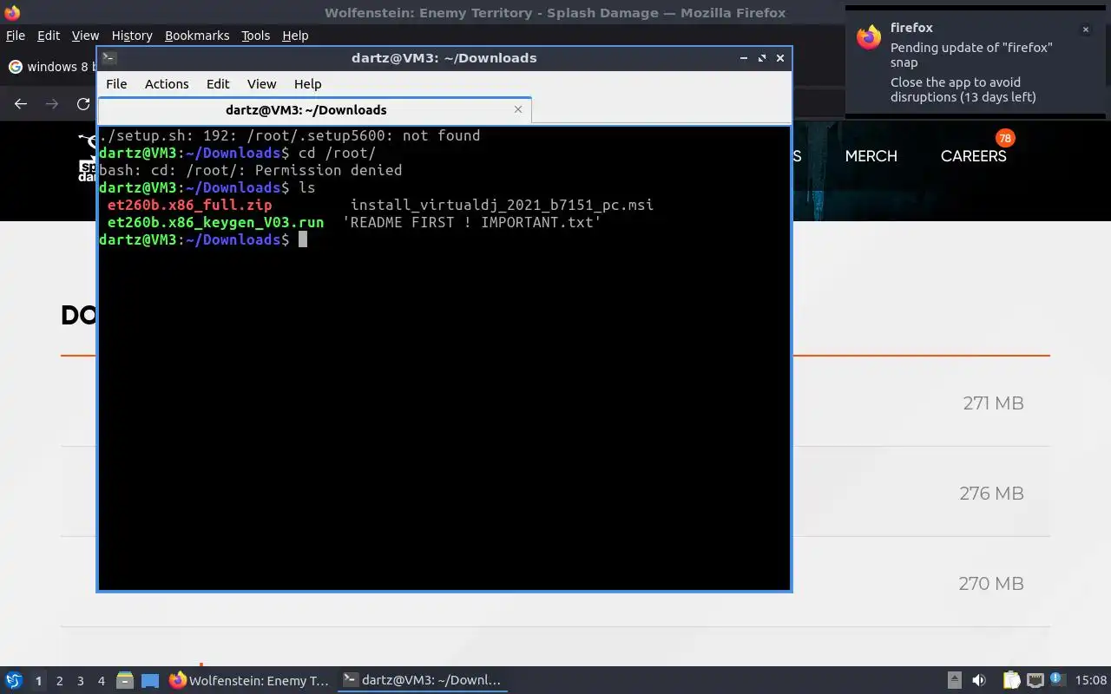Click the 'Close the app to avoid disruptions' text

(963, 89)
